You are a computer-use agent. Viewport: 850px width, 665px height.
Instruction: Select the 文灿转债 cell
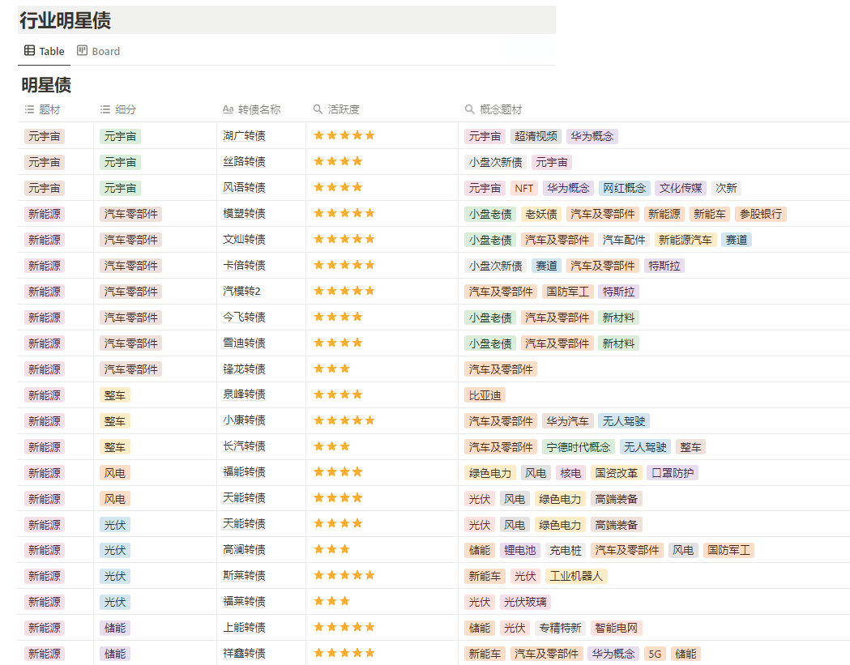tap(262, 240)
